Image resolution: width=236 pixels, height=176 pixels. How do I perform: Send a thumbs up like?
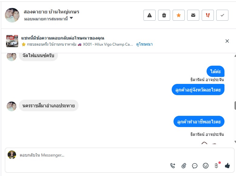(227, 166)
